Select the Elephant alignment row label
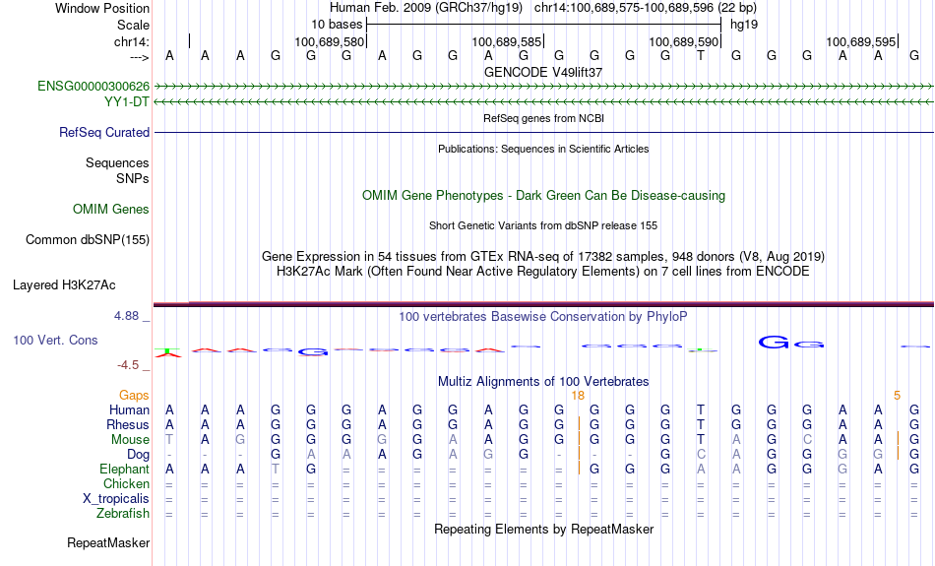The width and height of the screenshot is (935, 566). click(125, 469)
